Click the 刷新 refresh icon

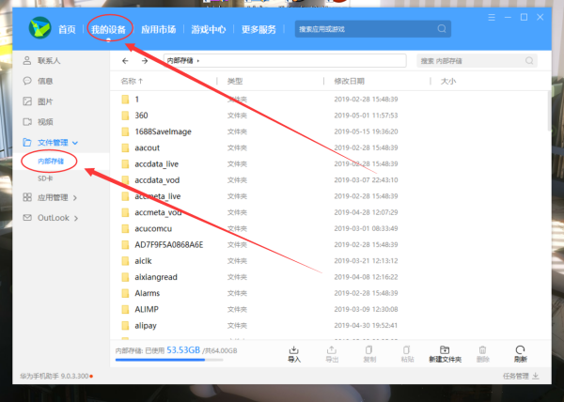(x=520, y=350)
